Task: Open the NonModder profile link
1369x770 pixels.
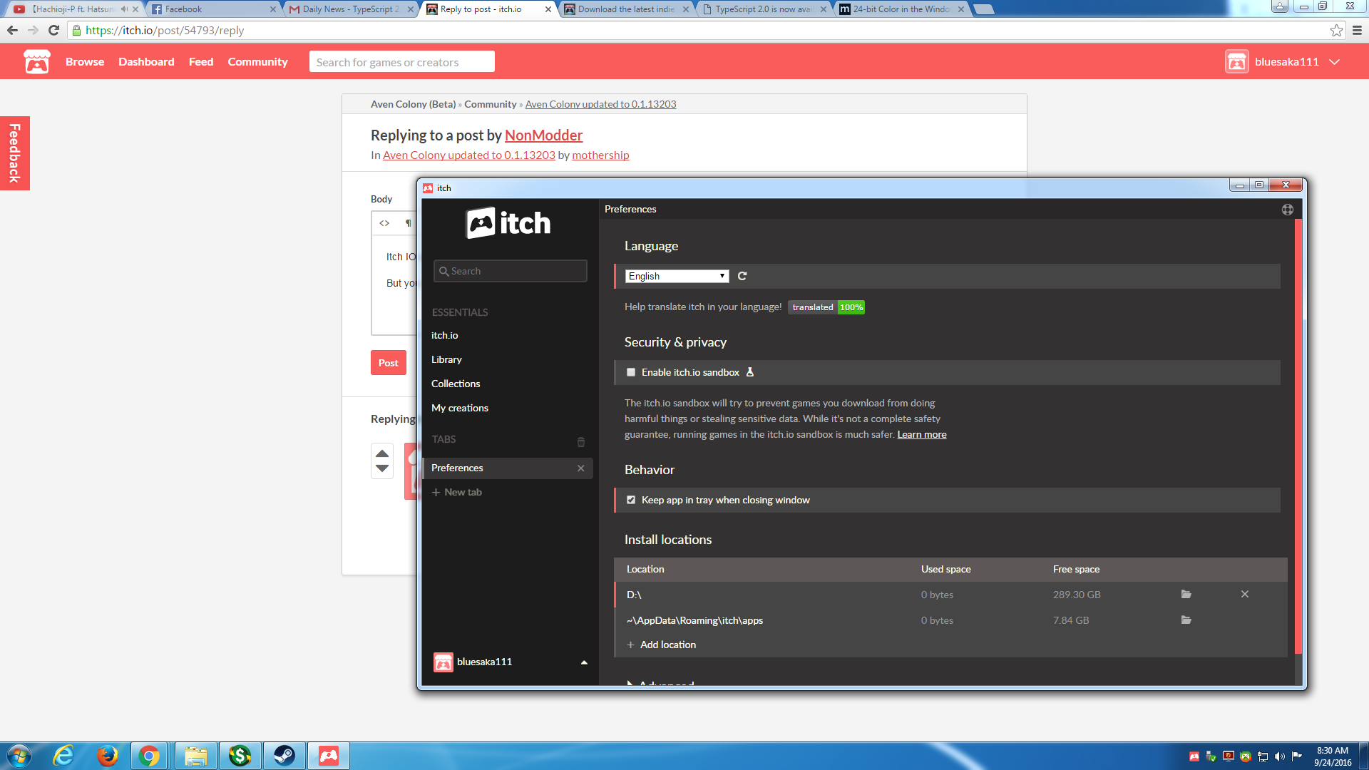Action: point(543,135)
